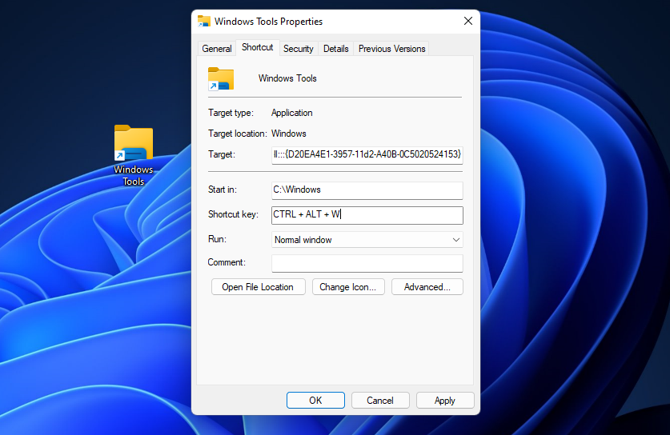The height and width of the screenshot is (435, 670).
Task: Open the Advanced... shortcut options
Action: tap(427, 287)
